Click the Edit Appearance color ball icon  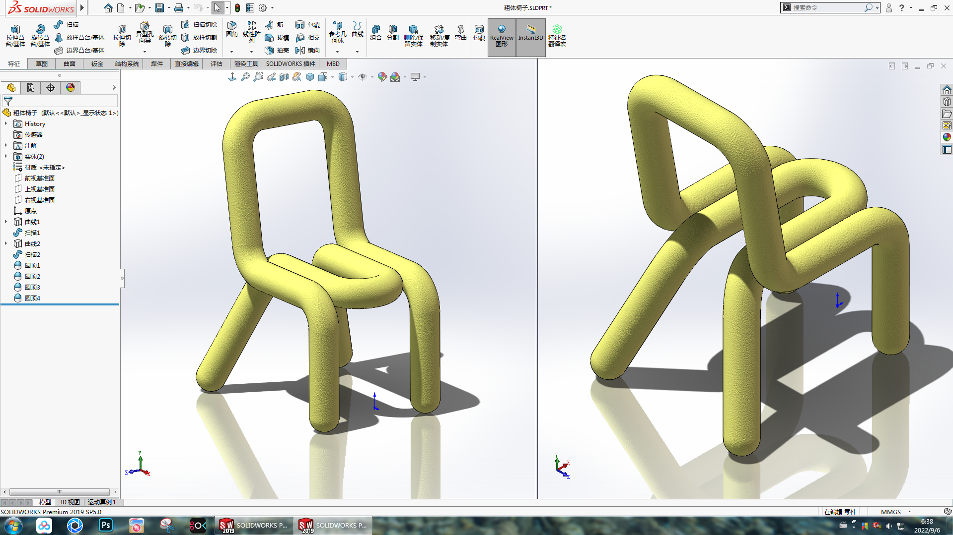[x=382, y=77]
